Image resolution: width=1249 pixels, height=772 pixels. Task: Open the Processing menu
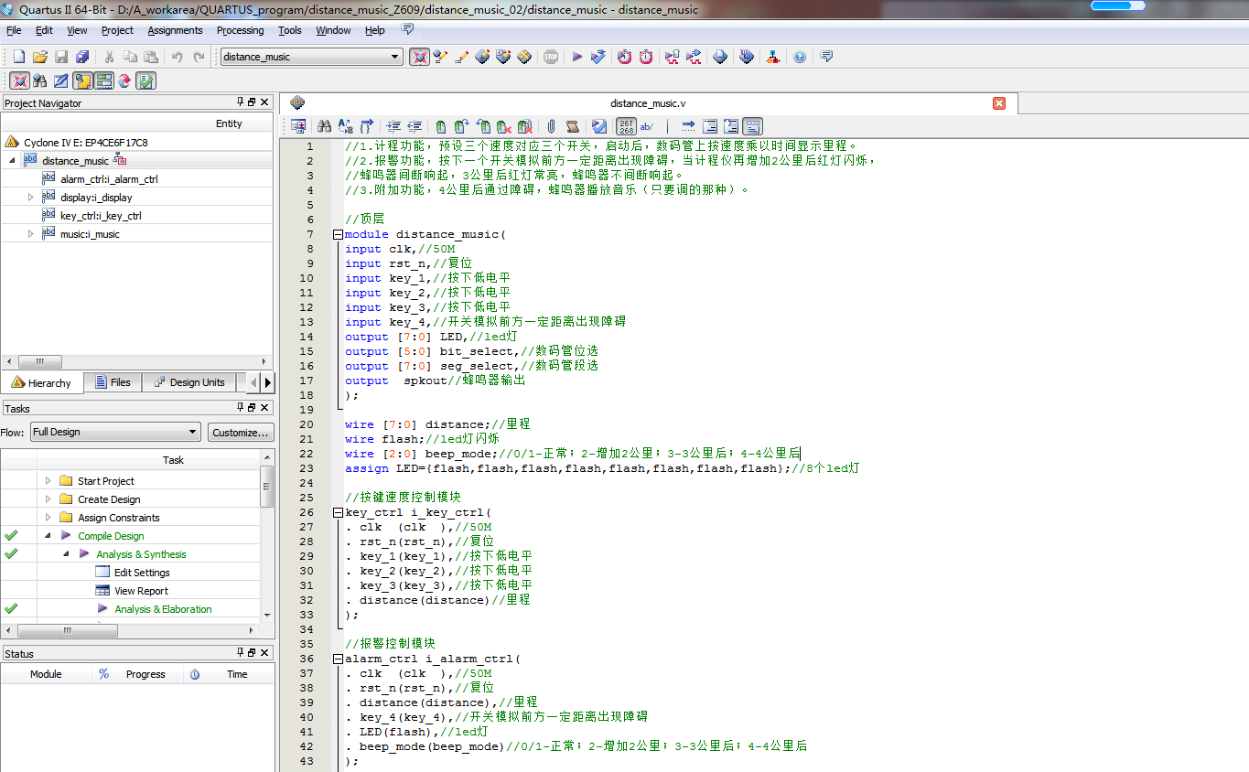240,30
